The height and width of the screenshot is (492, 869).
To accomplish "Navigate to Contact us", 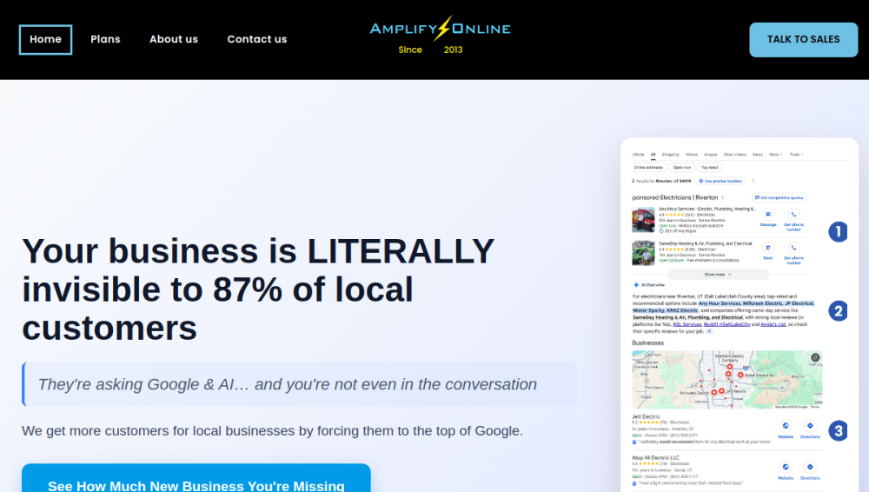I will click(x=257, y=39).
